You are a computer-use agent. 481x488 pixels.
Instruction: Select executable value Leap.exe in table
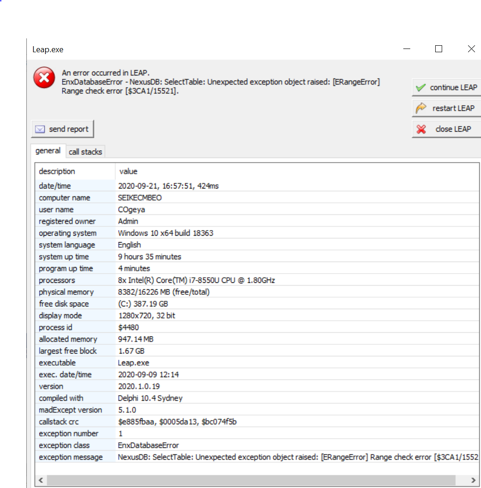click(133, 363)
